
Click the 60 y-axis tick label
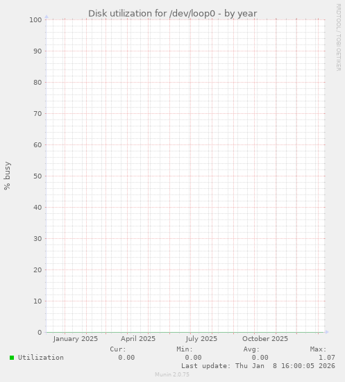coord(37,145)
